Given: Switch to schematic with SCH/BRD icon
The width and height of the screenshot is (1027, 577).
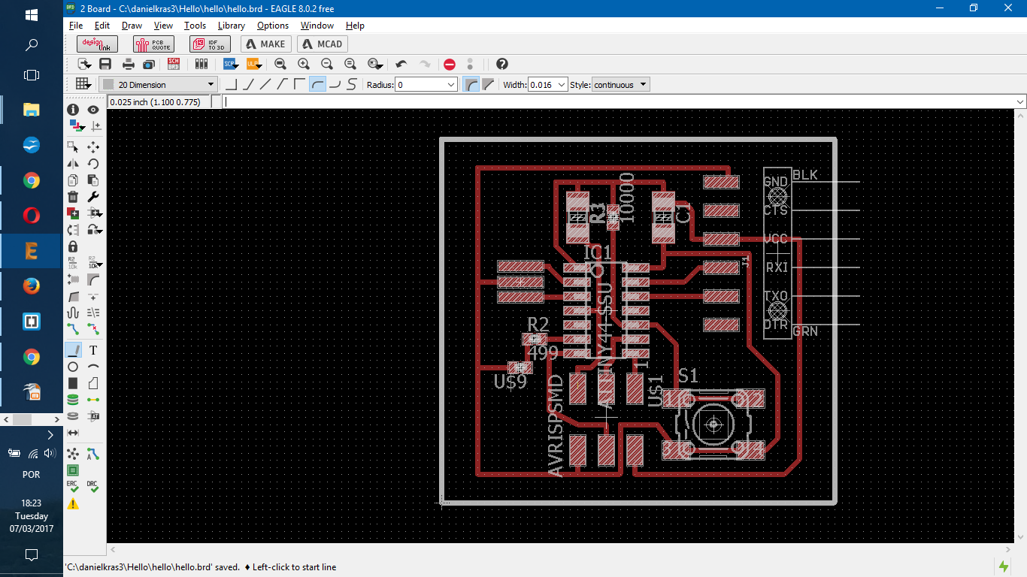Looking at the screenshot, I should (x=174, y=65).
